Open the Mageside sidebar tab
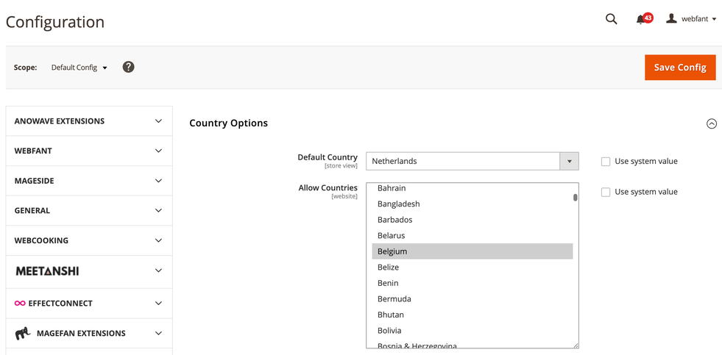 (89, 181)
